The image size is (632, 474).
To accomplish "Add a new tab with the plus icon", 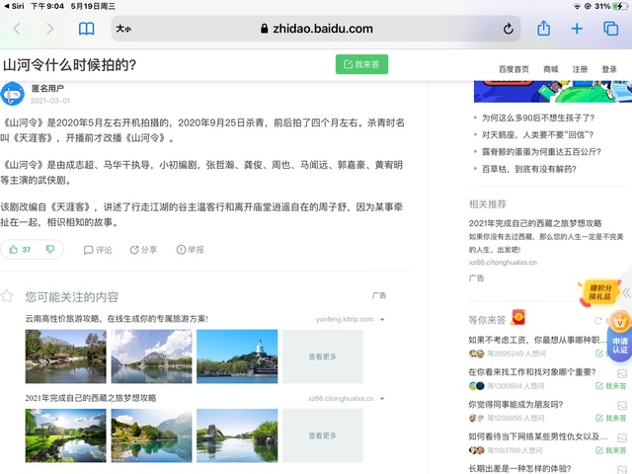I will click(x=577, y=29).
